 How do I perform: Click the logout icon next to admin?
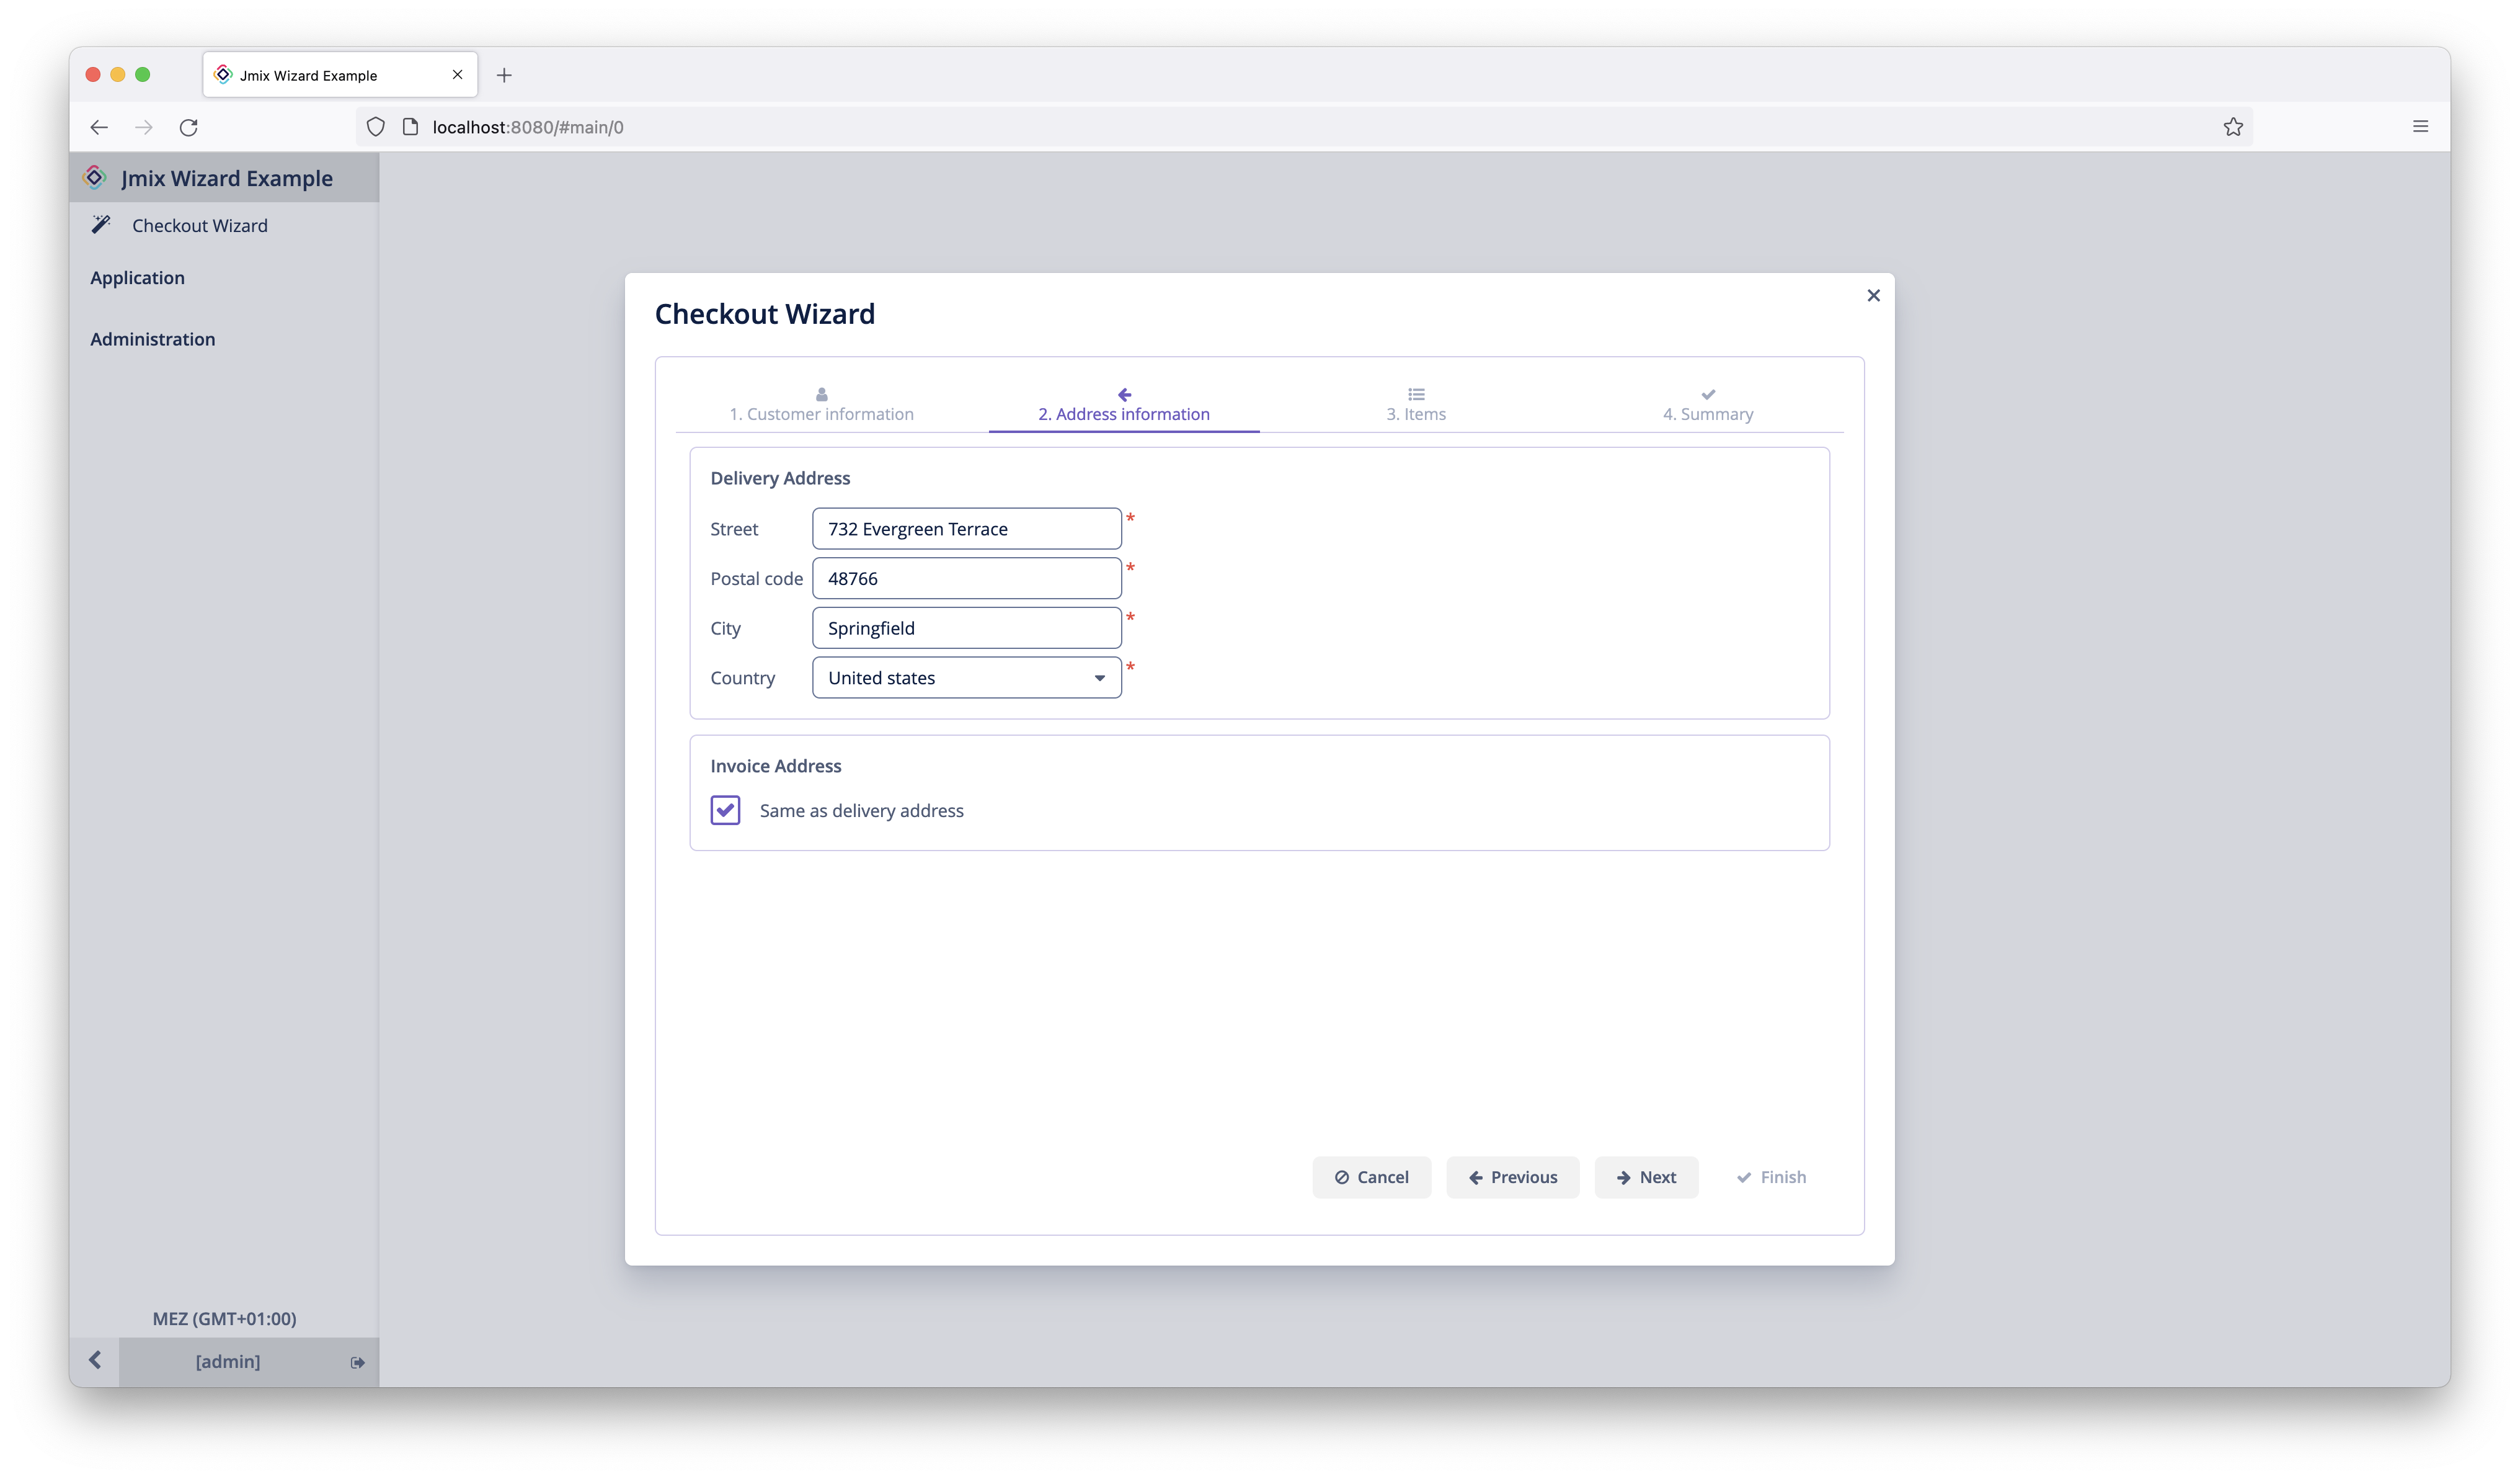tap(357, 1362)
